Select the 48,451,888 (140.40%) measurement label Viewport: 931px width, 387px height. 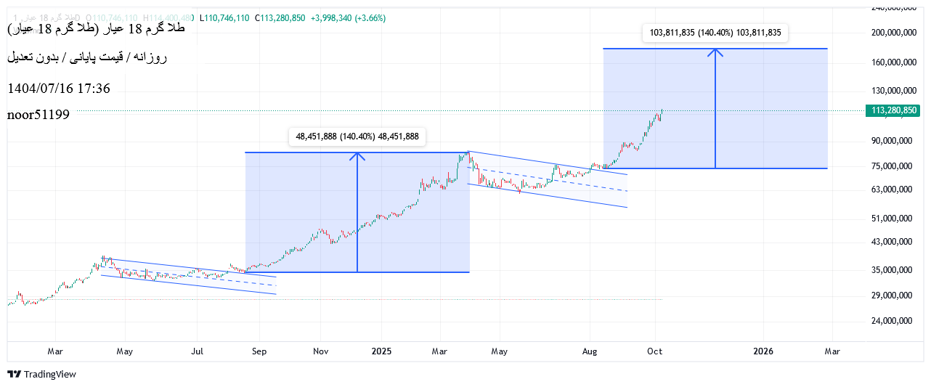tap(357, 136)
